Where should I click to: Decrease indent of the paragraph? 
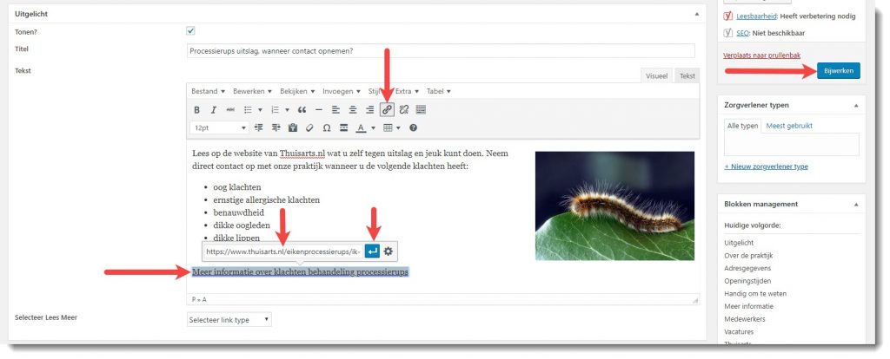[x=259, y=128]
